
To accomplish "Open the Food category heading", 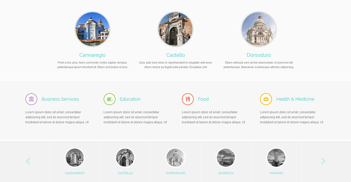I will tap(203, 99).
